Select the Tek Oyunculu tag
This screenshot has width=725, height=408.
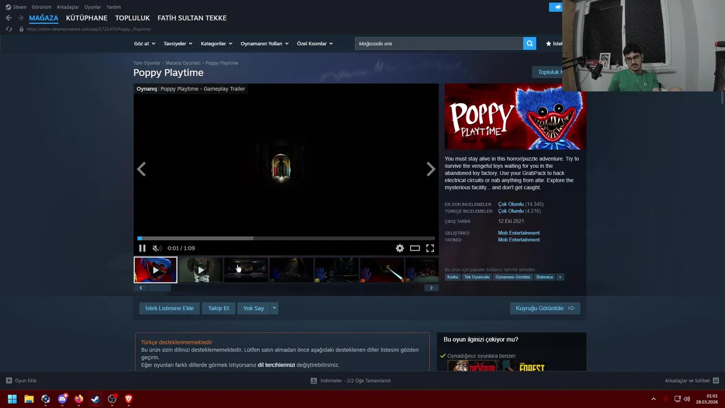[477, 277]
